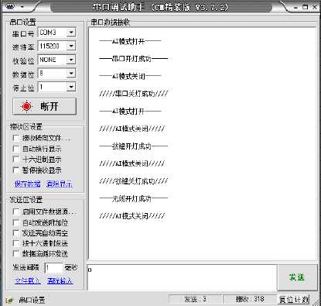The image size is (321, 306).
Task: Minimize the serial debug assistant window
Action: [x=295, y=7]
